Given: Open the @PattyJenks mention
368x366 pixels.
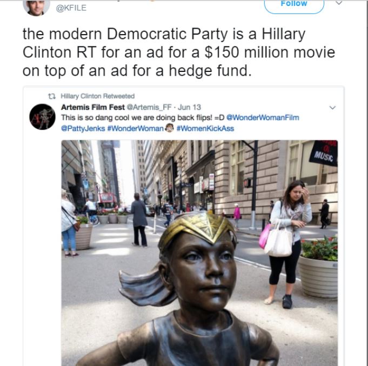Looking at the screenshot, I should point(83,129).
